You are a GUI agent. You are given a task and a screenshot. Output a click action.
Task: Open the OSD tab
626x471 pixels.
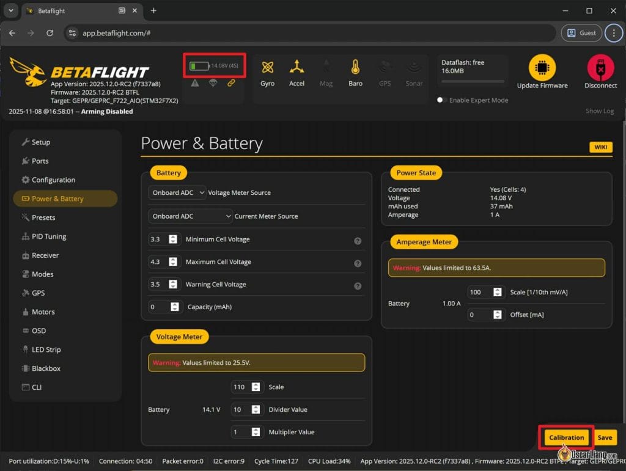[65, 330]
